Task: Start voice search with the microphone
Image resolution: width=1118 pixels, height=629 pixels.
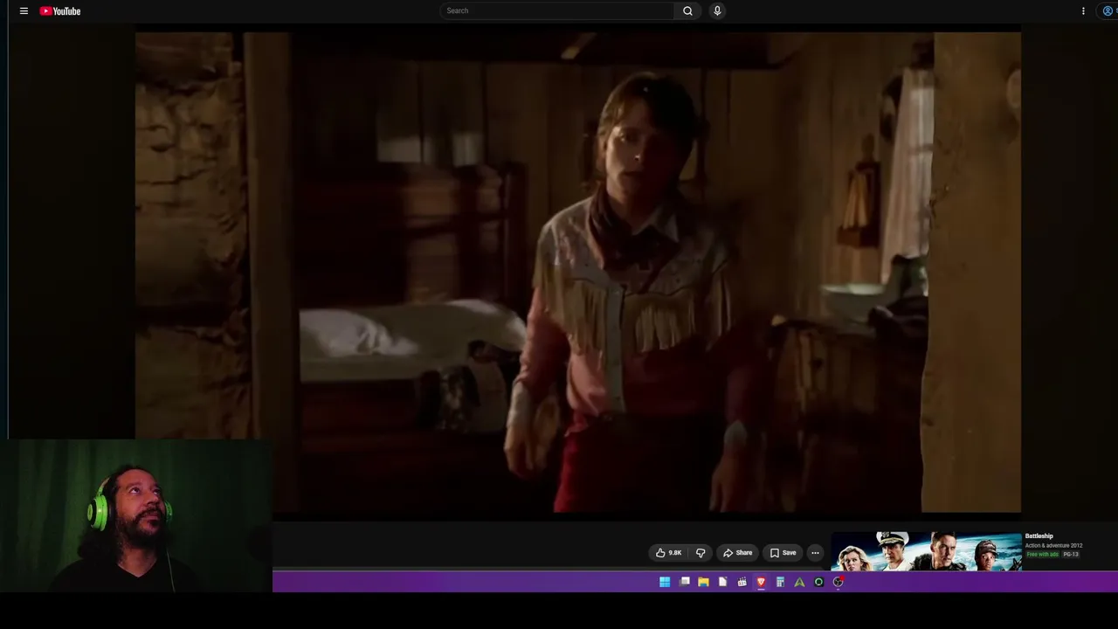Action: coord(717,10)
